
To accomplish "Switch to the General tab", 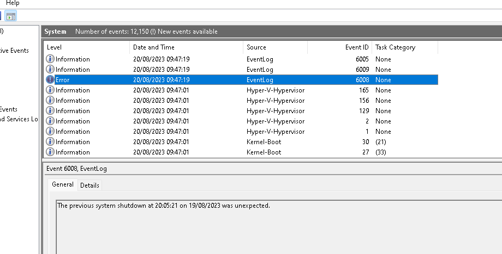I will (63, 184).
